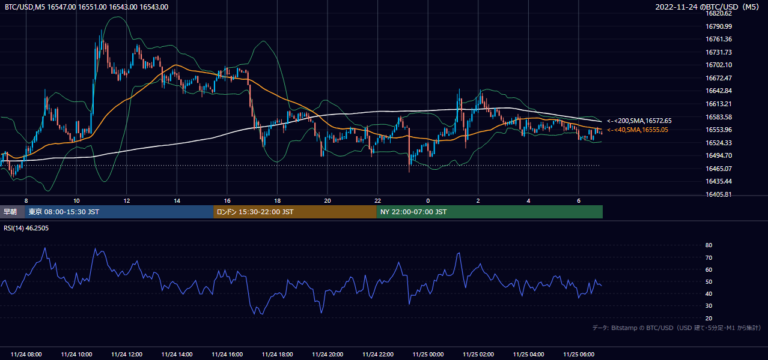Click price axis label 16790.99
Viewport: 768px width, 360px height.
[x=718, y=26]
